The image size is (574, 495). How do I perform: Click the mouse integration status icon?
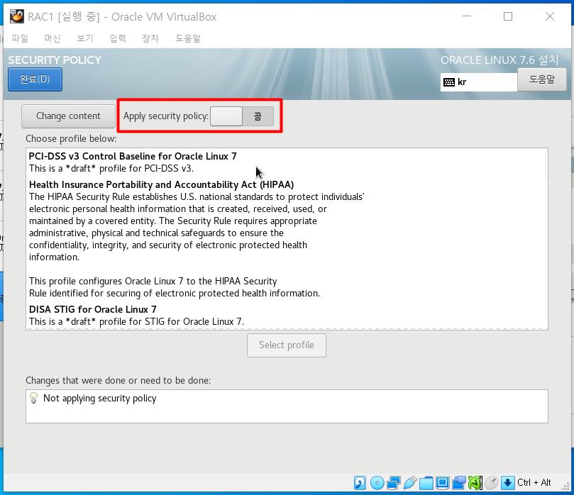(492, 482)
